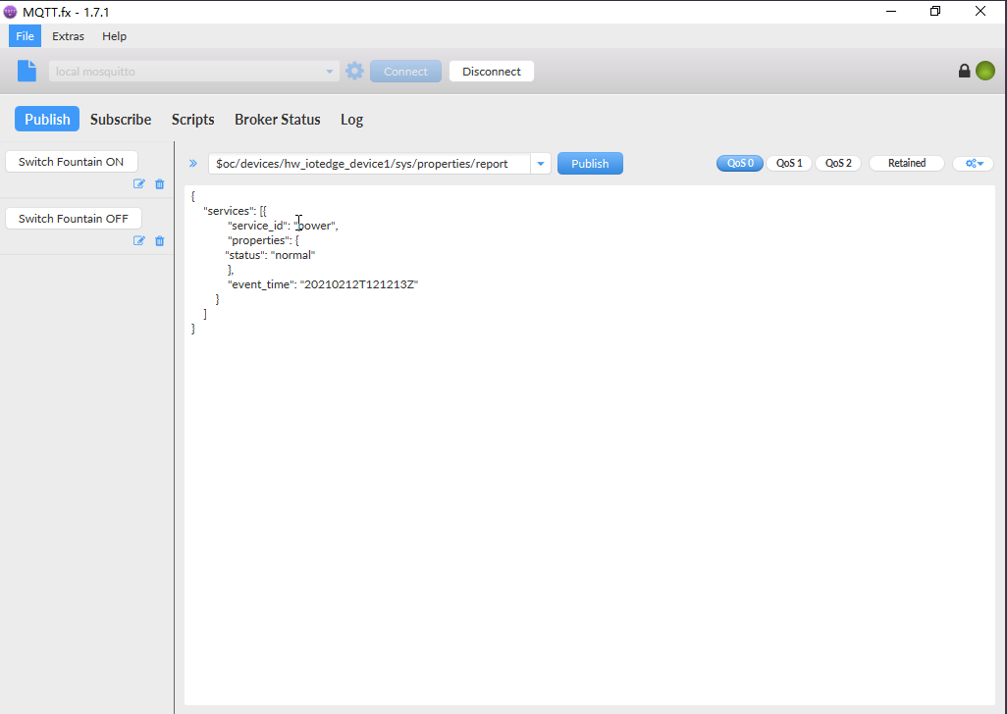Open the Help menu

114,36
